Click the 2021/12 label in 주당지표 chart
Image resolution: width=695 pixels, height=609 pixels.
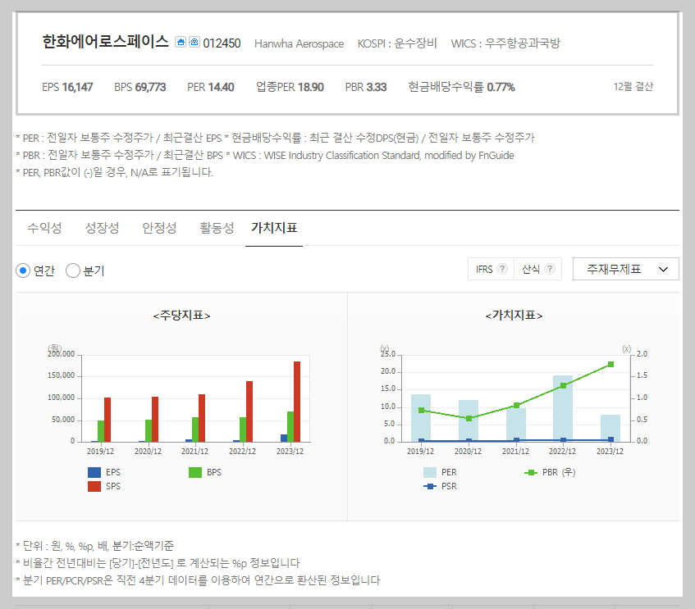pyautogui.click(x=194, y=452)
